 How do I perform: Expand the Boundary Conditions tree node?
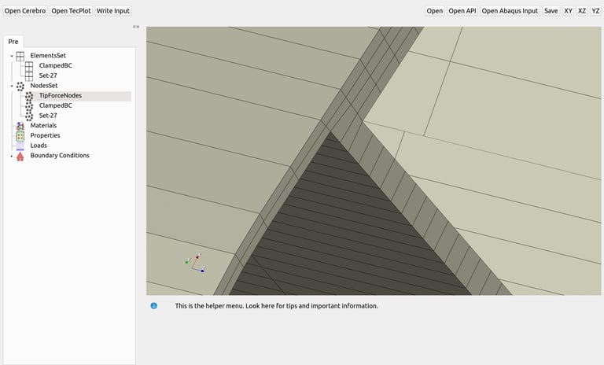pos(12,156)
